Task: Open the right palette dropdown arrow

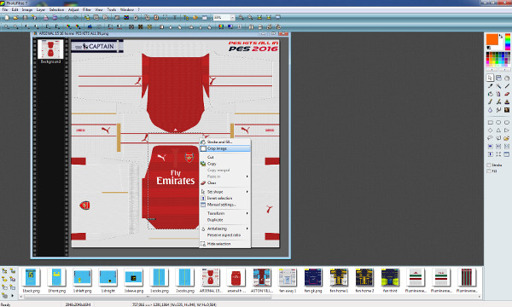Action: coord(505,70)
